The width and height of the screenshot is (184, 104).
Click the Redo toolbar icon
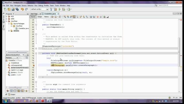26,9
